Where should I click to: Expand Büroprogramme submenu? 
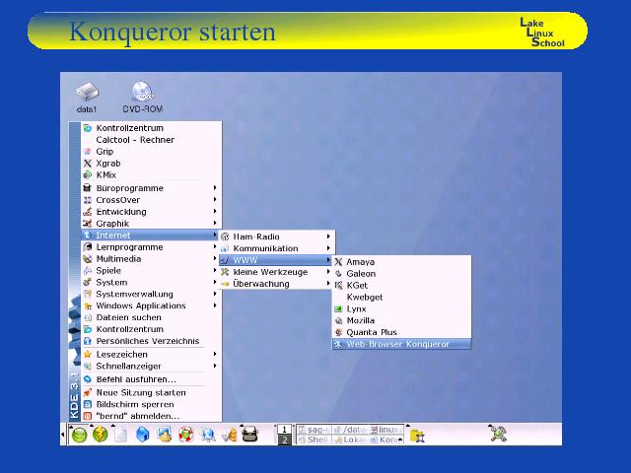151,188
